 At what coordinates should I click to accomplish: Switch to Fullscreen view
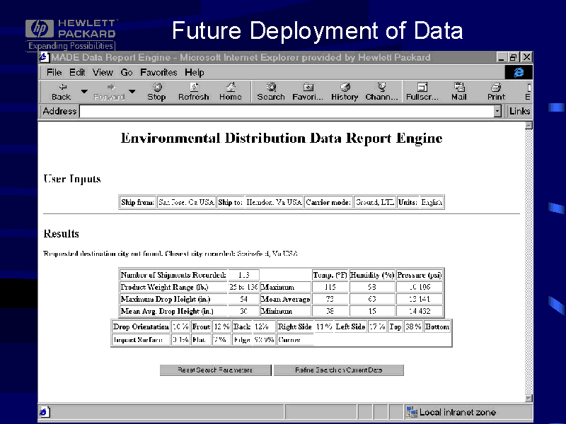422,91
